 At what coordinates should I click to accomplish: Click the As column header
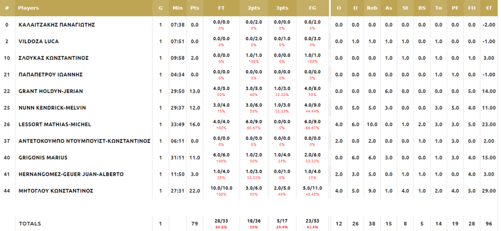click(x=388, y=8)
